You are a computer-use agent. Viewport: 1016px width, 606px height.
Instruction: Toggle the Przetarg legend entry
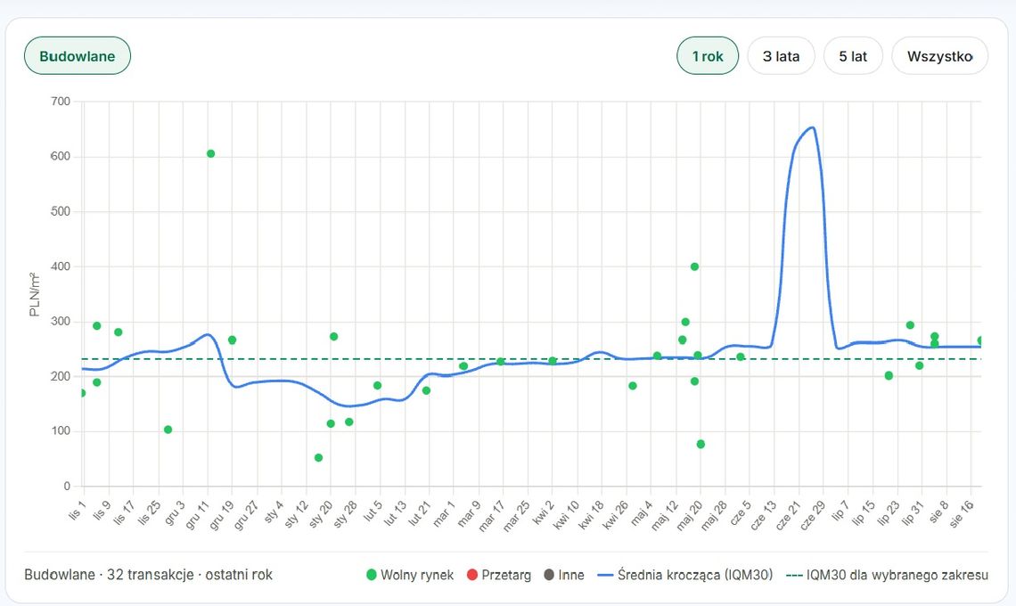click(x=499, y=575)
